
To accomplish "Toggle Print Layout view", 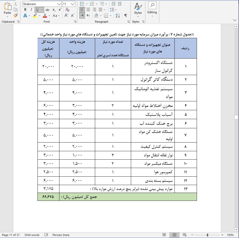I will click(174, 235).
